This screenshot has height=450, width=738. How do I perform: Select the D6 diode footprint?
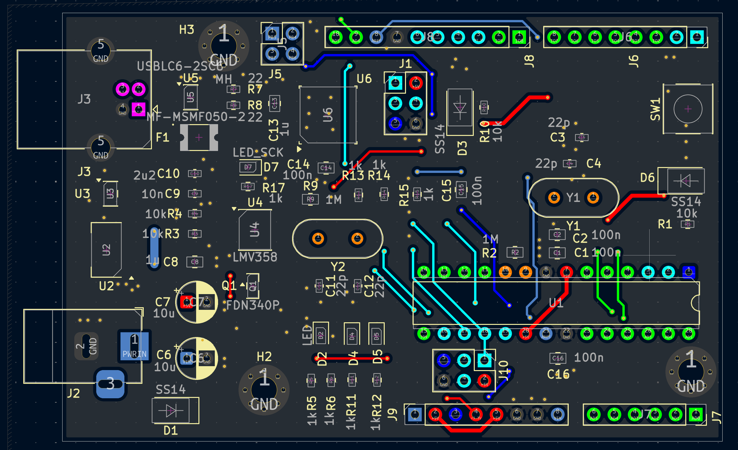coord(685,180)
